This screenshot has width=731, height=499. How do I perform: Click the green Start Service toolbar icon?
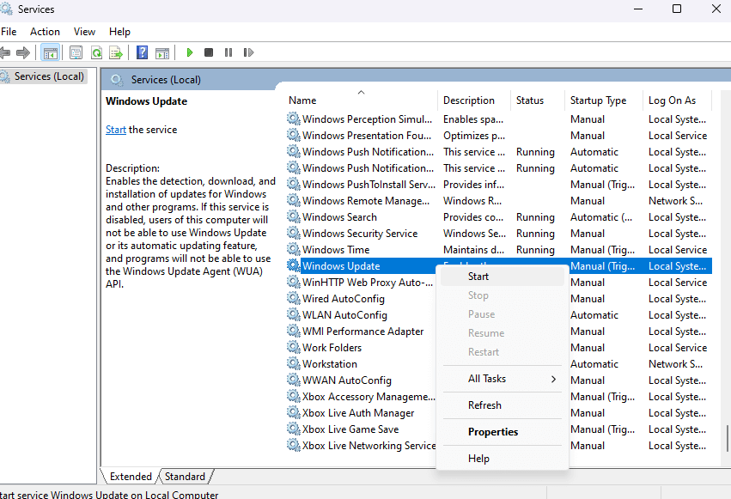coord(190,52)
